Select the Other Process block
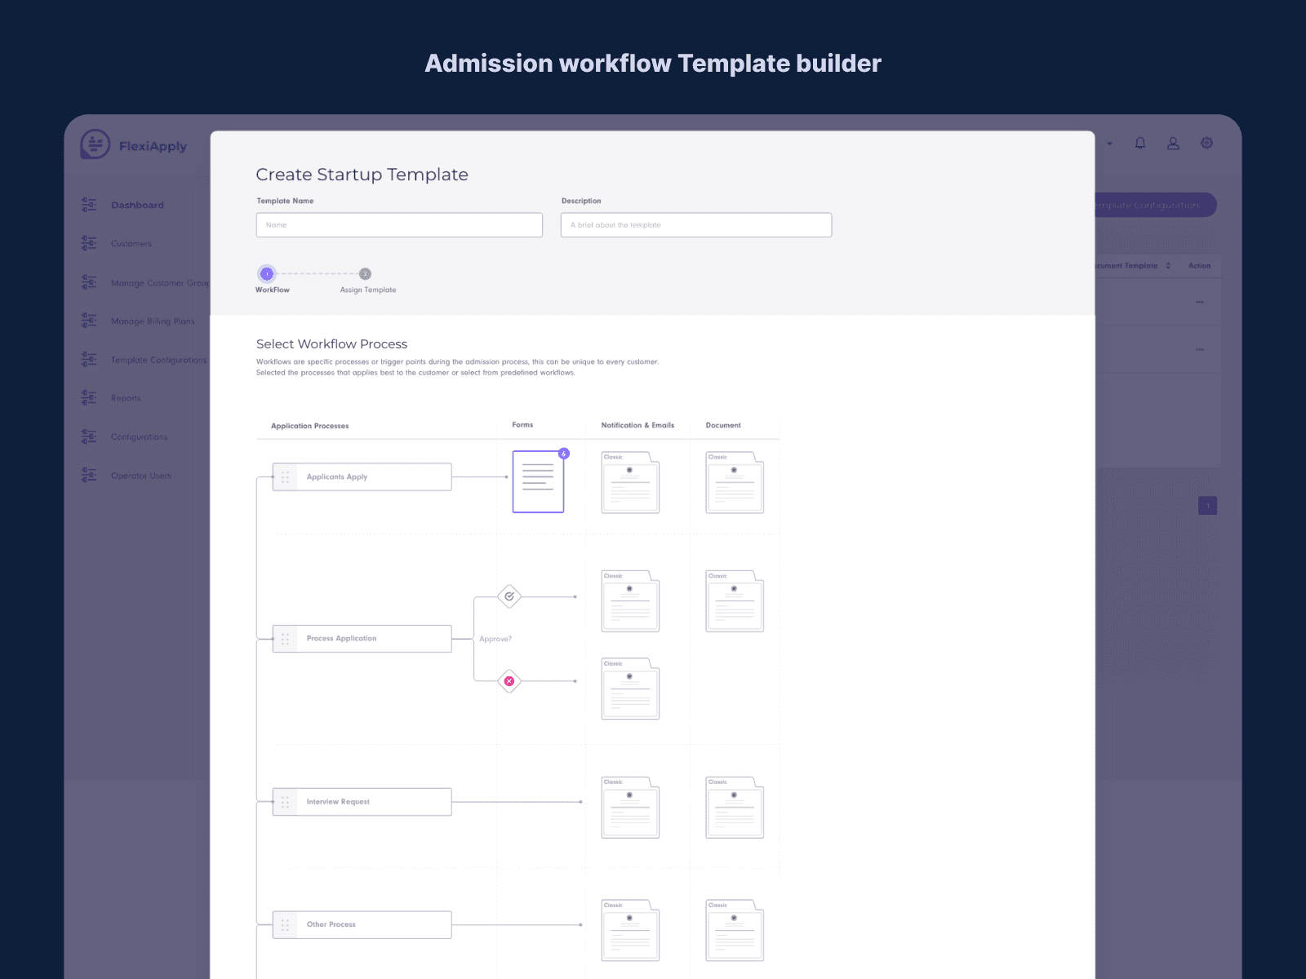This screenshot has height=979, width=1306. click(362, 925)
